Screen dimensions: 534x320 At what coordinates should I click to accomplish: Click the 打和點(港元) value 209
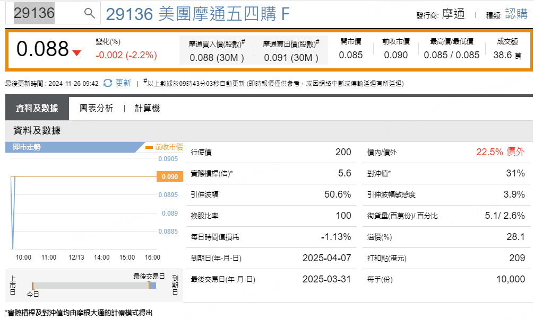[517, 258]
